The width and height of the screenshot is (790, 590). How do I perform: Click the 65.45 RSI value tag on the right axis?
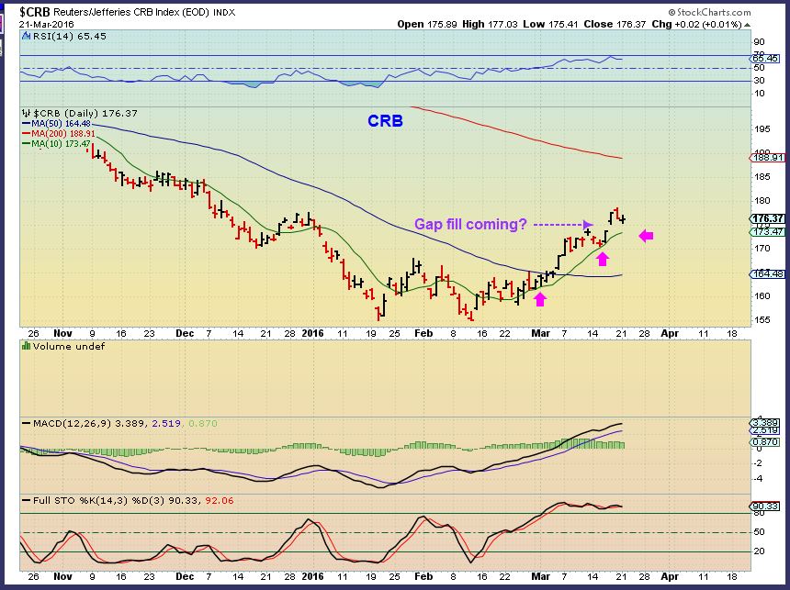click(x=766, y=59)
